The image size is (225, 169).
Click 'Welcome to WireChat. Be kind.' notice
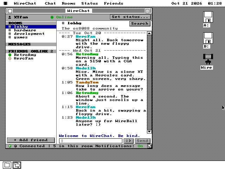pyautogui.click(x=99, y=136)
